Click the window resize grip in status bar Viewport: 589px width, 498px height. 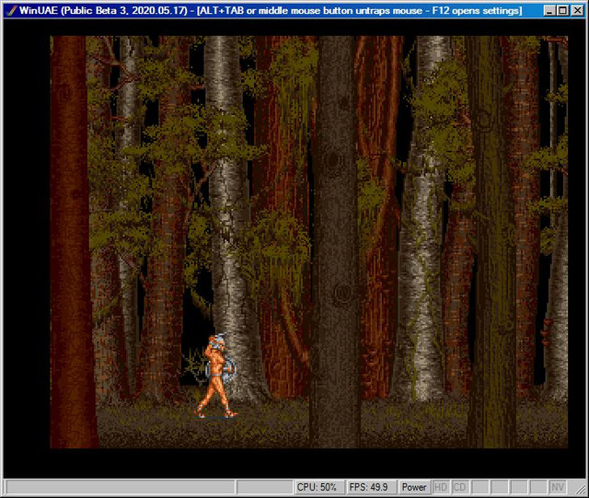point(580,488)
